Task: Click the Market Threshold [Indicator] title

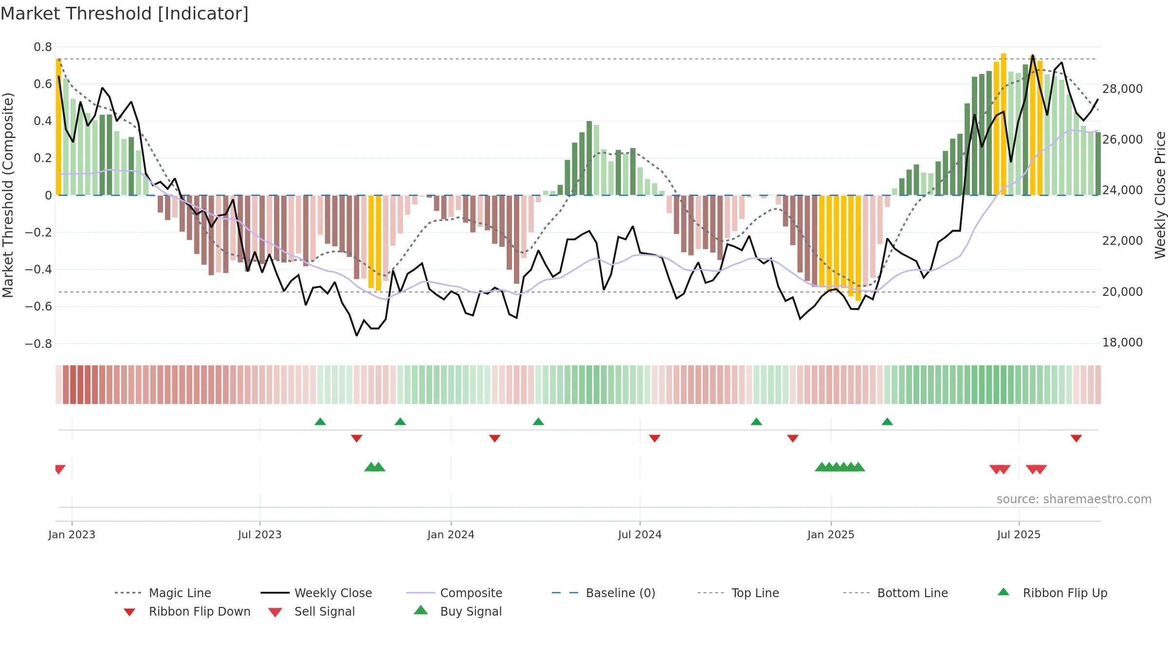Action: click(125, 14)
